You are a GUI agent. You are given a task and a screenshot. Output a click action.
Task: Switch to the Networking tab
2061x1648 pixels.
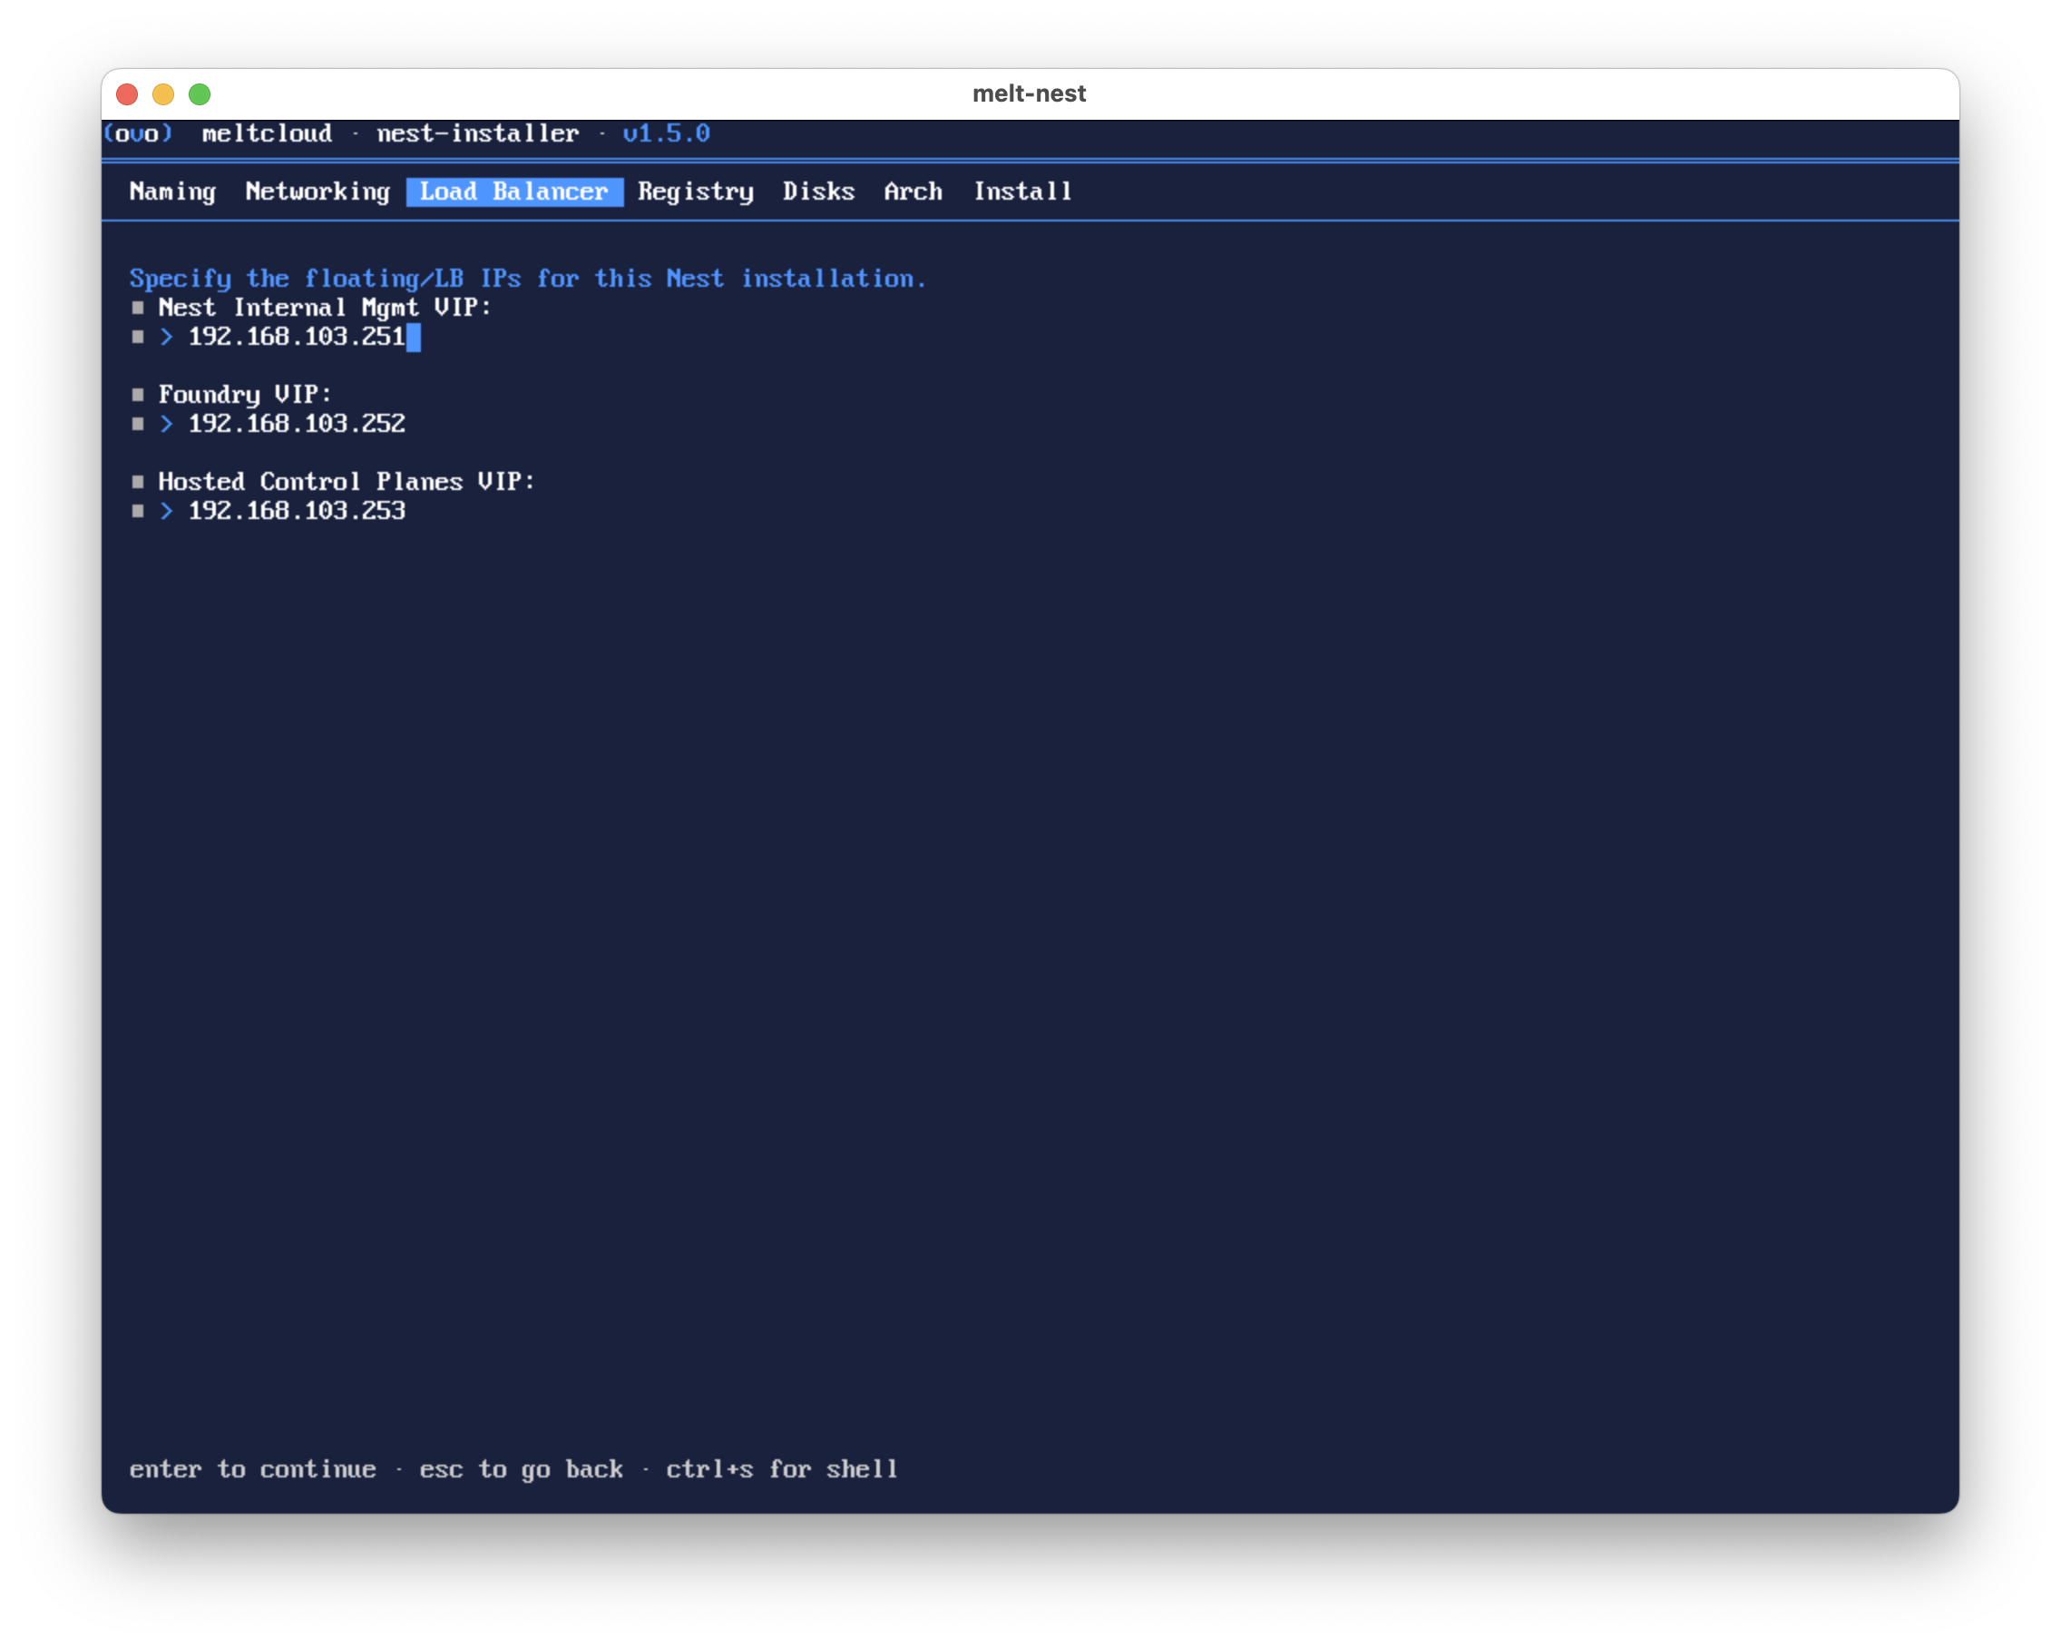pos(317,191)
